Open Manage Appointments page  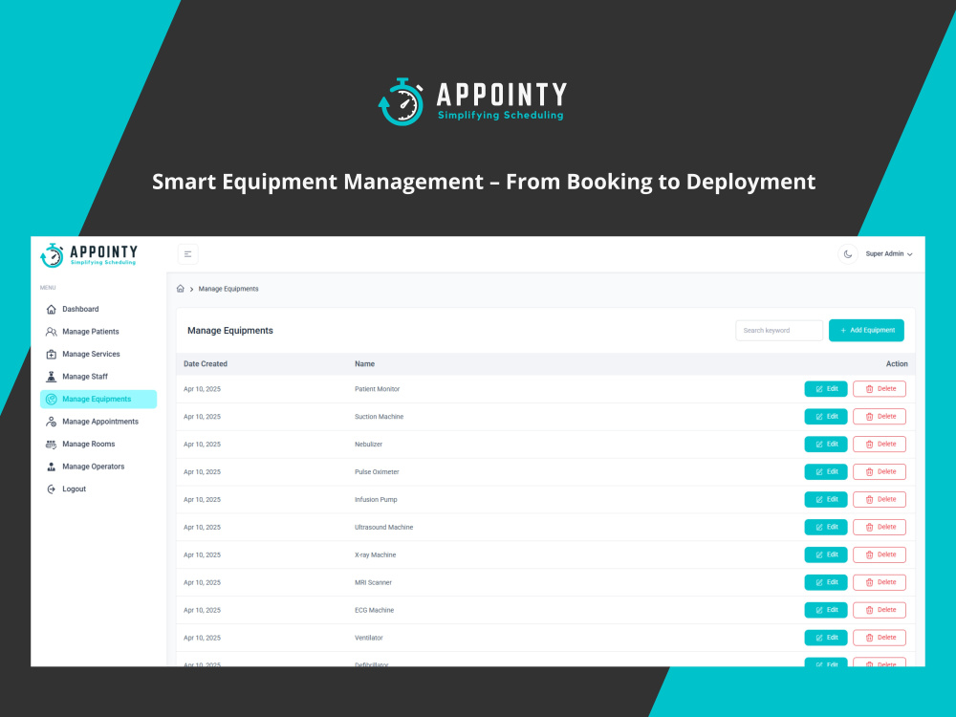click(98, 422)
